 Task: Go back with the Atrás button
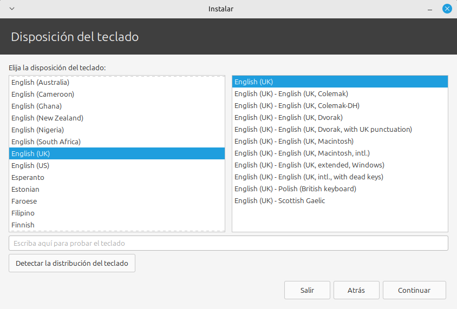356,290
